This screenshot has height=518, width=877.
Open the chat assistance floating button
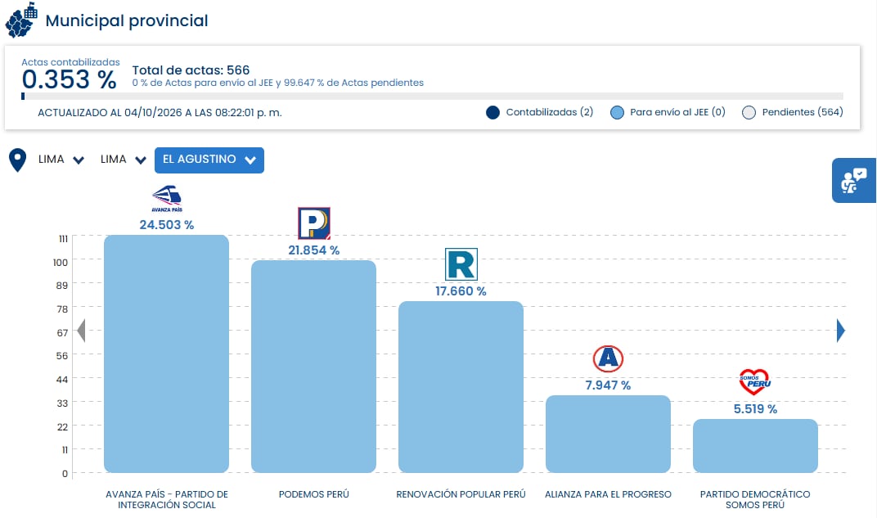854,180
